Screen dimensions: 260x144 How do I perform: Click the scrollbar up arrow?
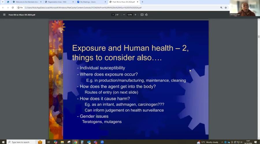(x=259, y=20)
